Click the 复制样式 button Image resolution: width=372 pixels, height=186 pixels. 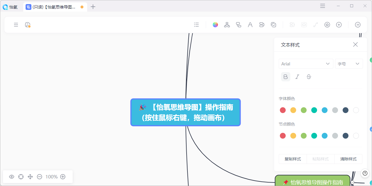point(293,159)
